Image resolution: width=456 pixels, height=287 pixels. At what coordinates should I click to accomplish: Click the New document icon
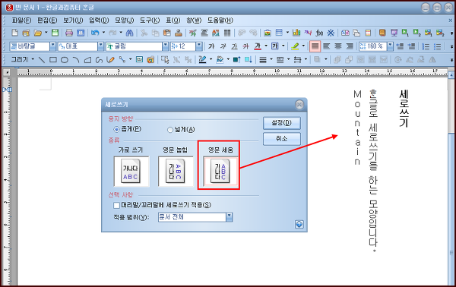click(14, 33)
